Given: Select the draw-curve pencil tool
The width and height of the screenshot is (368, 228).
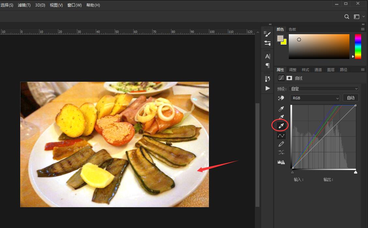Looking at the screenshot, I should (281, 144).
